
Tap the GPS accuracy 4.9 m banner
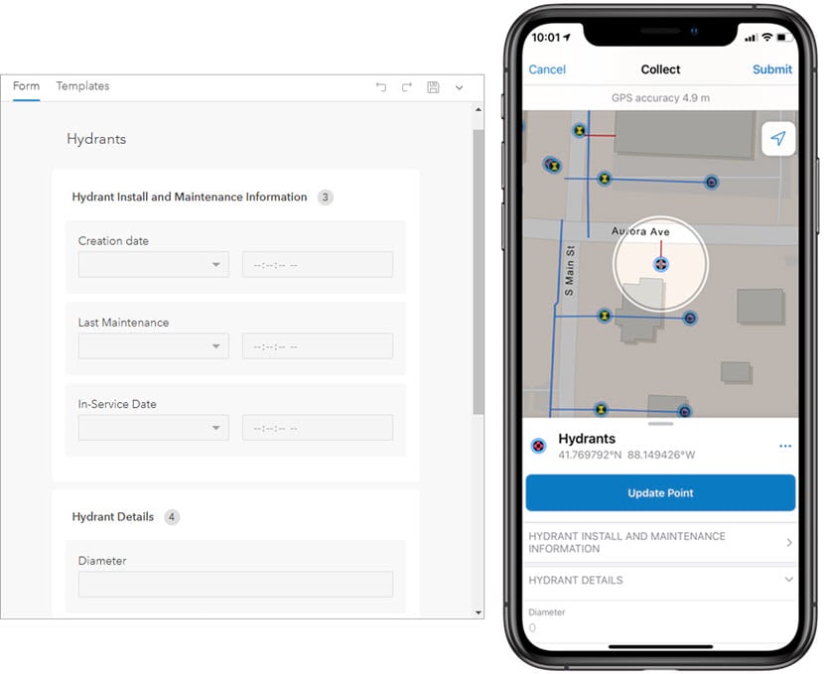[660, 98]
